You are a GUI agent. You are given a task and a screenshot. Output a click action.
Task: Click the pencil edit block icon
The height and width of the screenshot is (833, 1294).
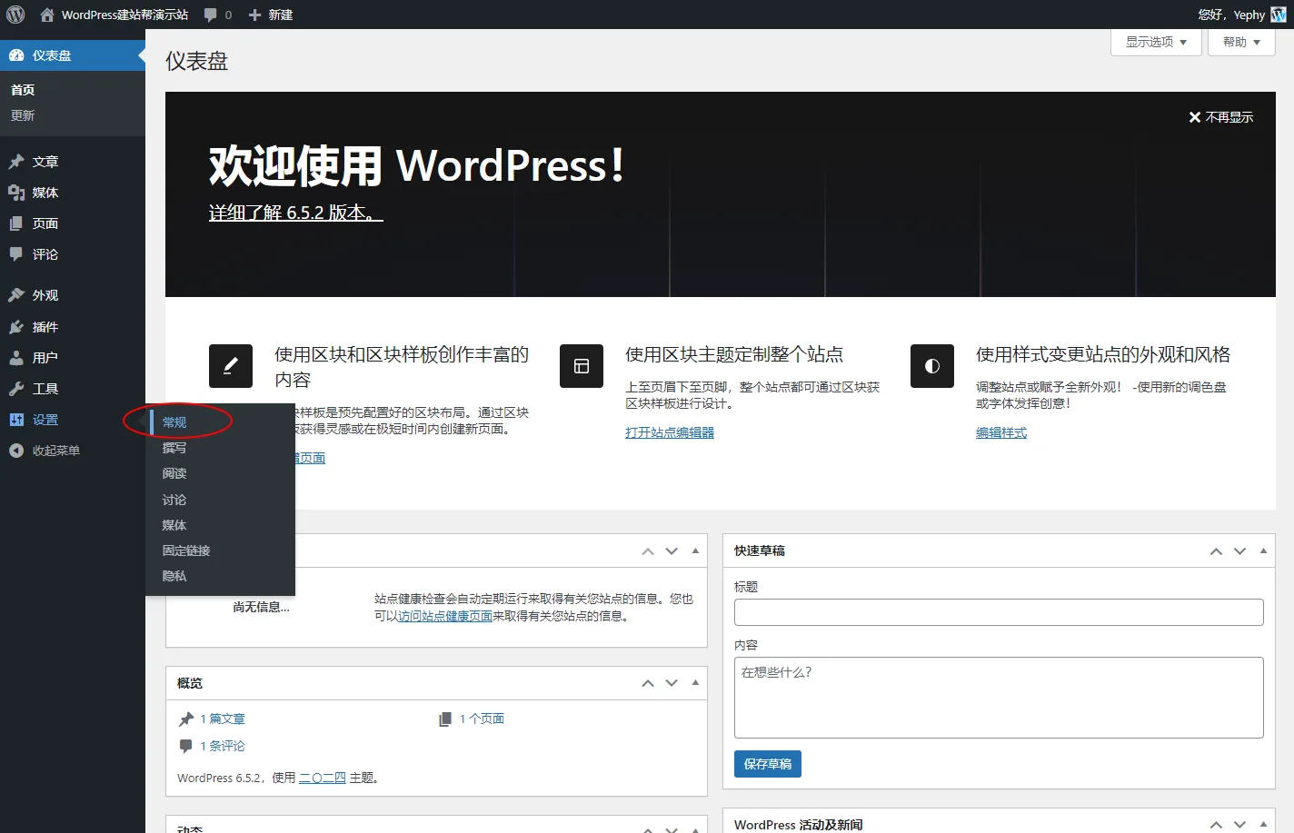pyautogui.click(x=231, y=366)
